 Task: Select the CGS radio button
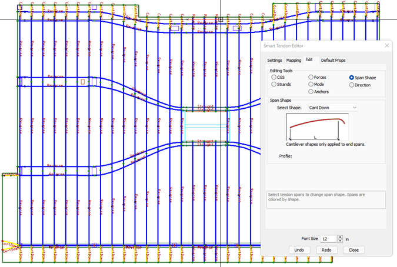pos(274,77)
